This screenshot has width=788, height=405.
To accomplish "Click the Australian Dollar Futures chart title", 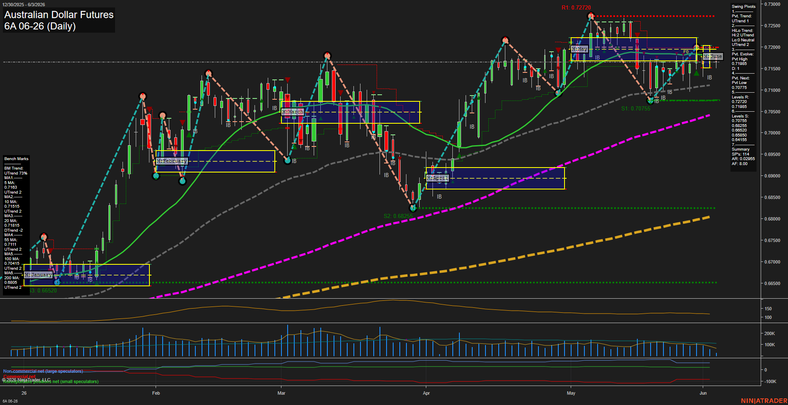I will tap(59, 15).
